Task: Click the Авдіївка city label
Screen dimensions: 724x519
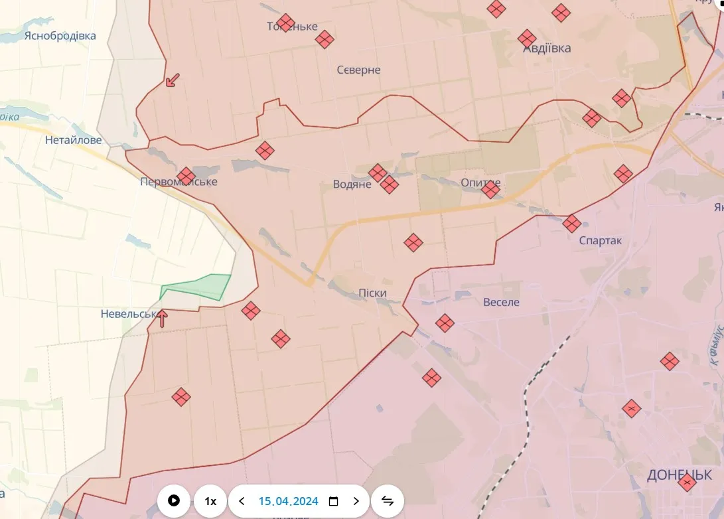Action: point(547,48)
